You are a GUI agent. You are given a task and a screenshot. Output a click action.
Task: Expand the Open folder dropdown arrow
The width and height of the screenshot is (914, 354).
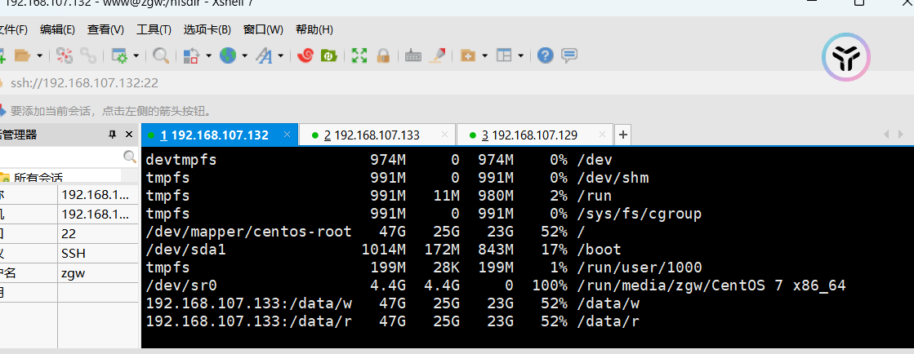[x=40, y=56]
